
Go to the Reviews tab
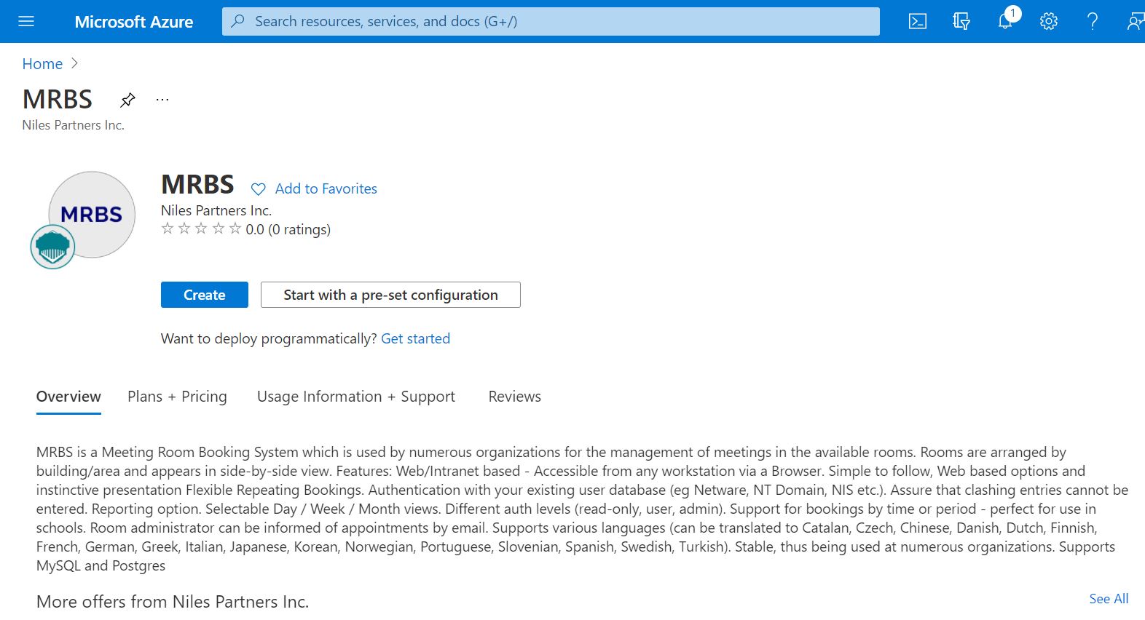[x=514, y=397]
